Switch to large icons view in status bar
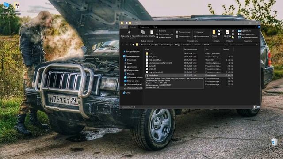Viewport: 283px width, 159px height. pos(258,107)
